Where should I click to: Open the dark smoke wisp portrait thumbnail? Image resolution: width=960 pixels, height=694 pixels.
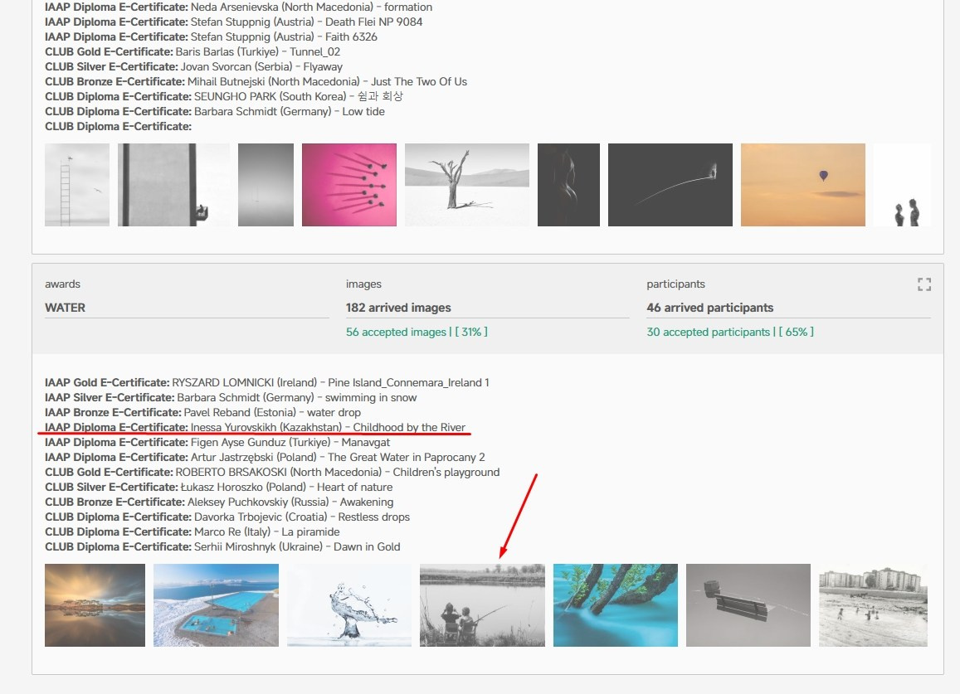click(x=568, y=185)
